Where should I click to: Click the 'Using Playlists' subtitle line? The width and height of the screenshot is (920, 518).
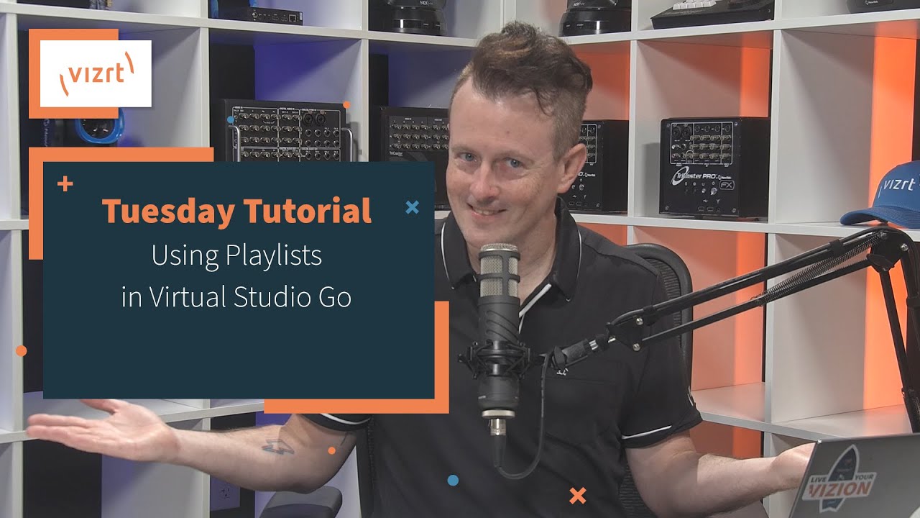tap(236, 255)
